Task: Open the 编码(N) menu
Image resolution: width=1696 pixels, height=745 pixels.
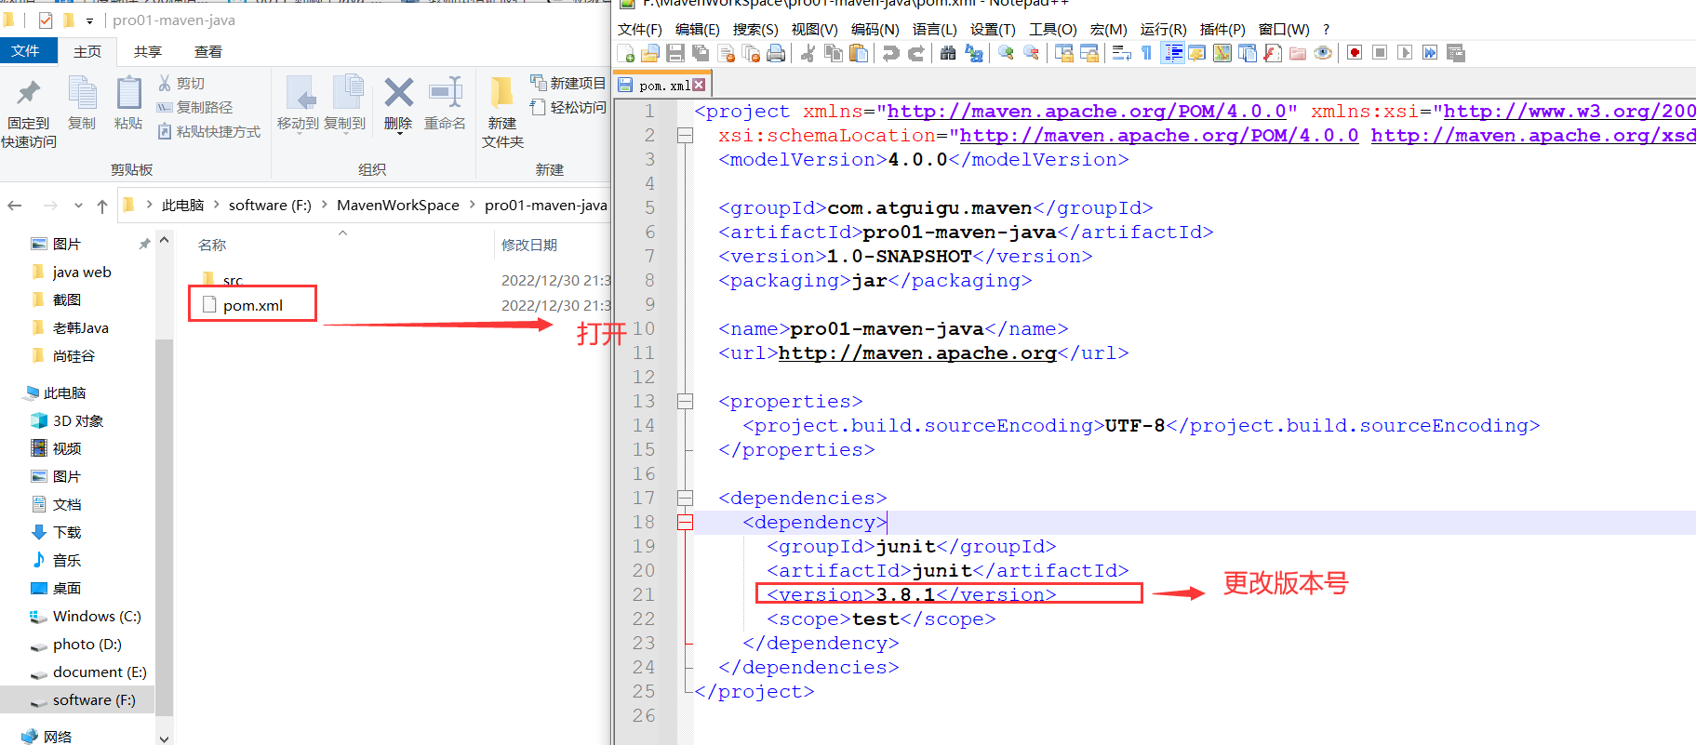Action: point(875,30)
